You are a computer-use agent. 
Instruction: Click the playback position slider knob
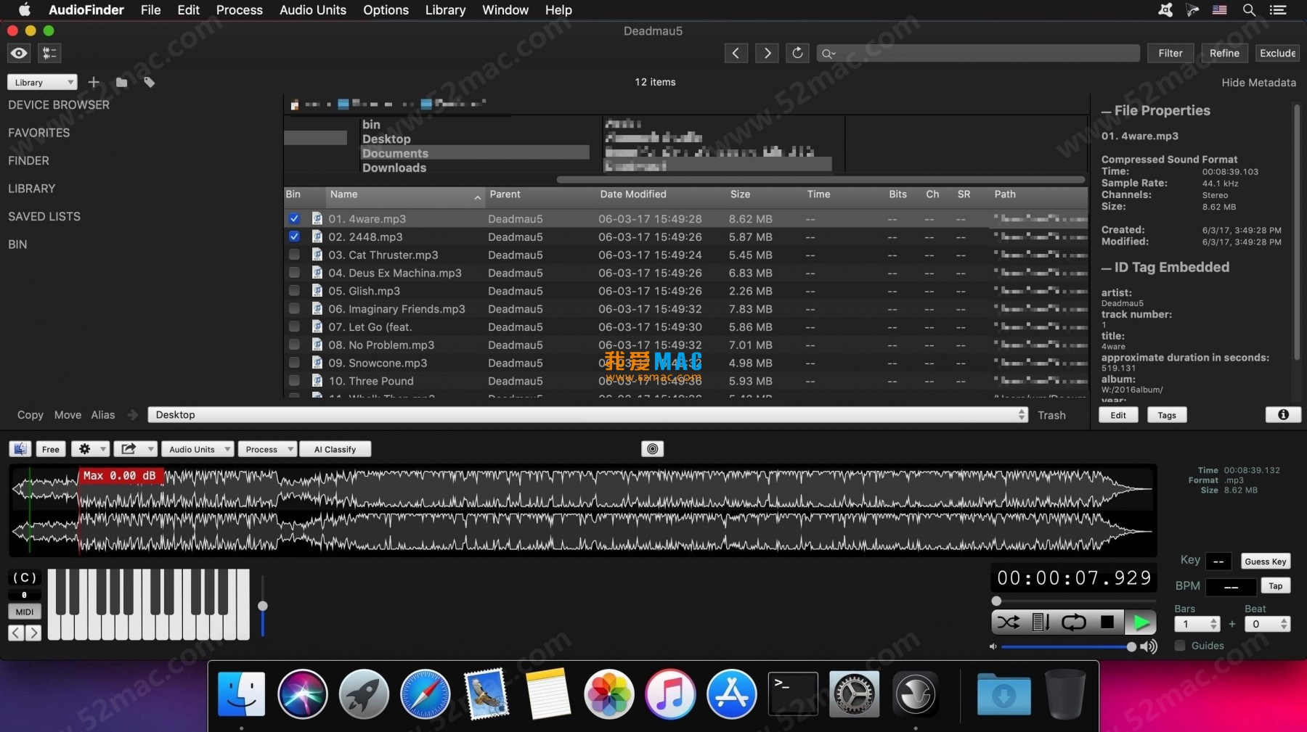tap(996, 601)
